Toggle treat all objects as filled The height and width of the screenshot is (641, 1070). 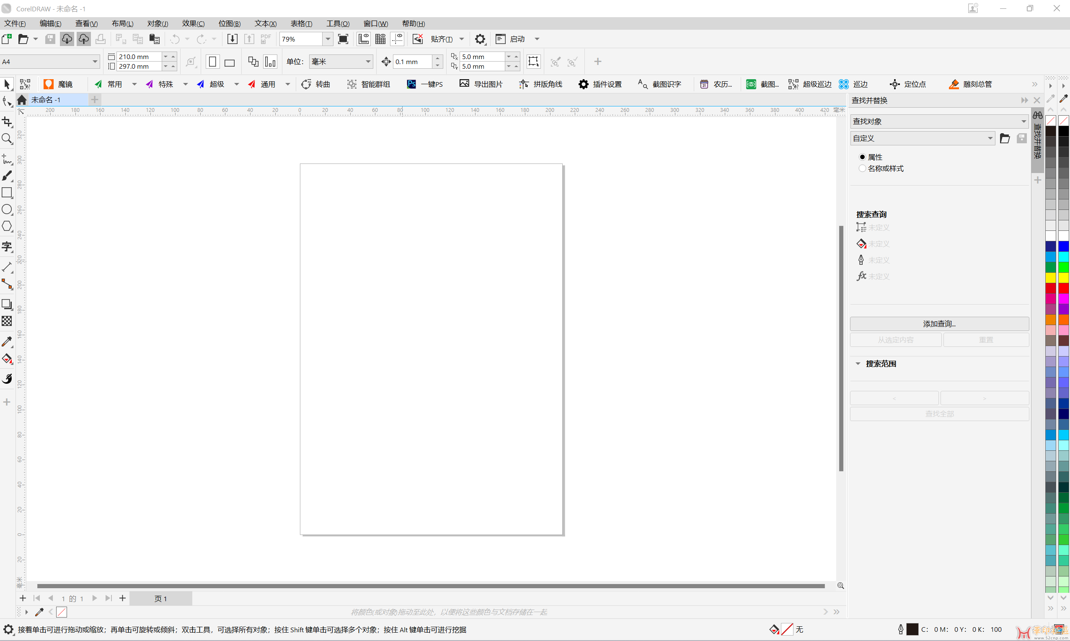pos(533,62)
